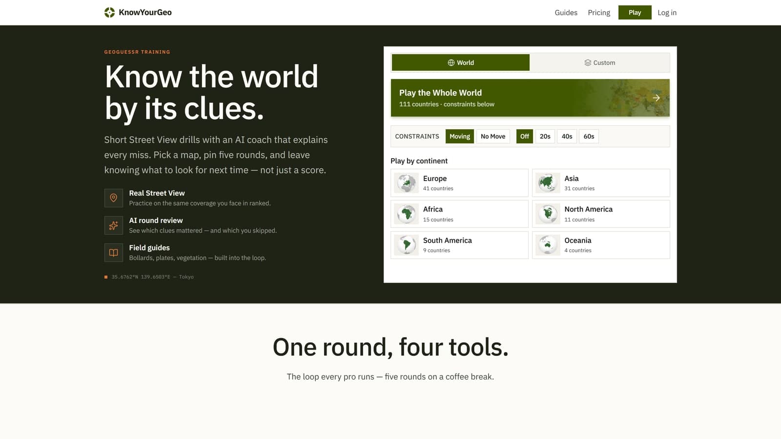781x439 pixels.
Task: Click the GEOGUESSR TRAINING label
Action: (x=137, y=52)
